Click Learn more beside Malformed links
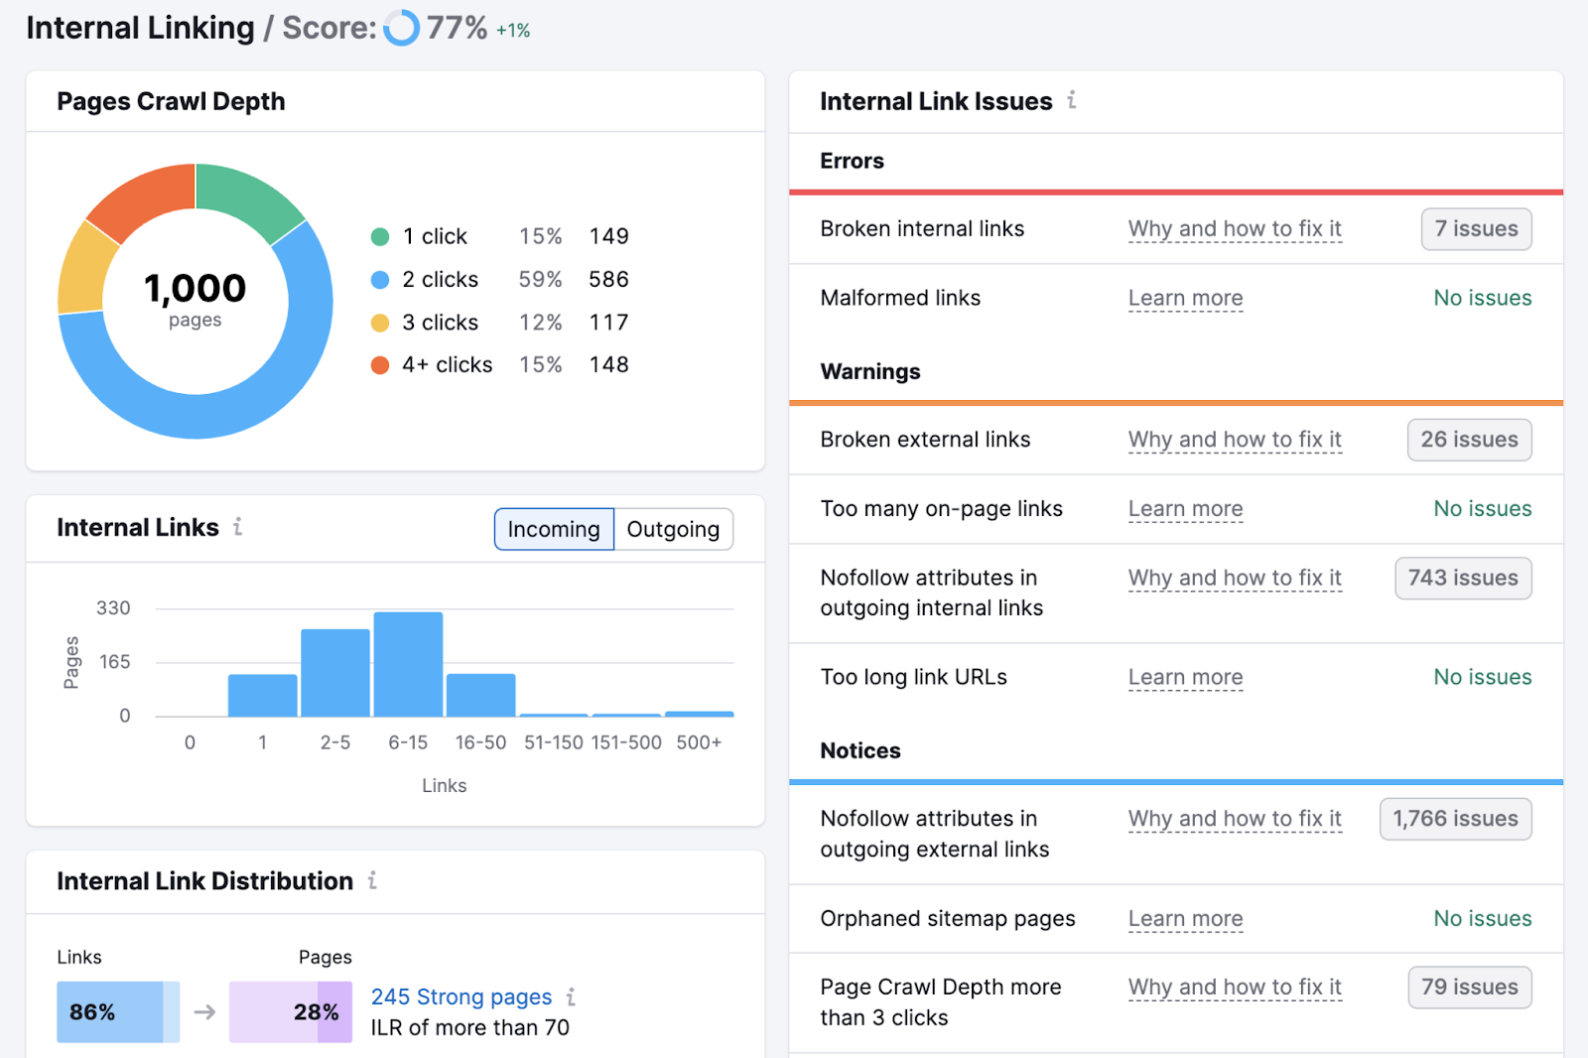This screenshot has height=1058, width=1588. (x=1184, y=298)
